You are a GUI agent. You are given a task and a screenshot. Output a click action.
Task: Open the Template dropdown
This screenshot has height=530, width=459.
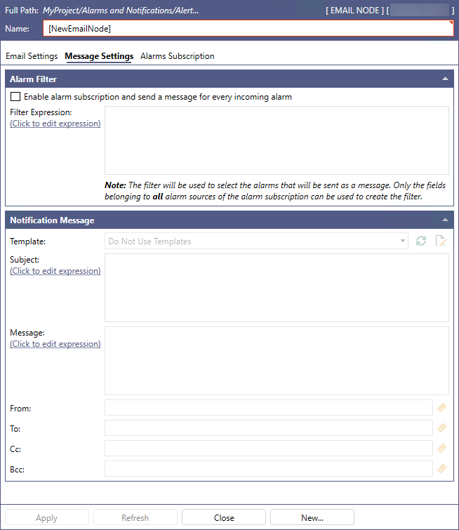(256, 241)
